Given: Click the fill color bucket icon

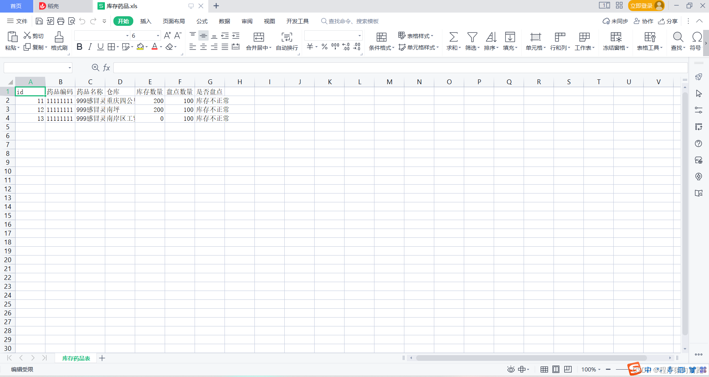Looking at the screenshot, I should pyautogui.click(x=140, y=47).
